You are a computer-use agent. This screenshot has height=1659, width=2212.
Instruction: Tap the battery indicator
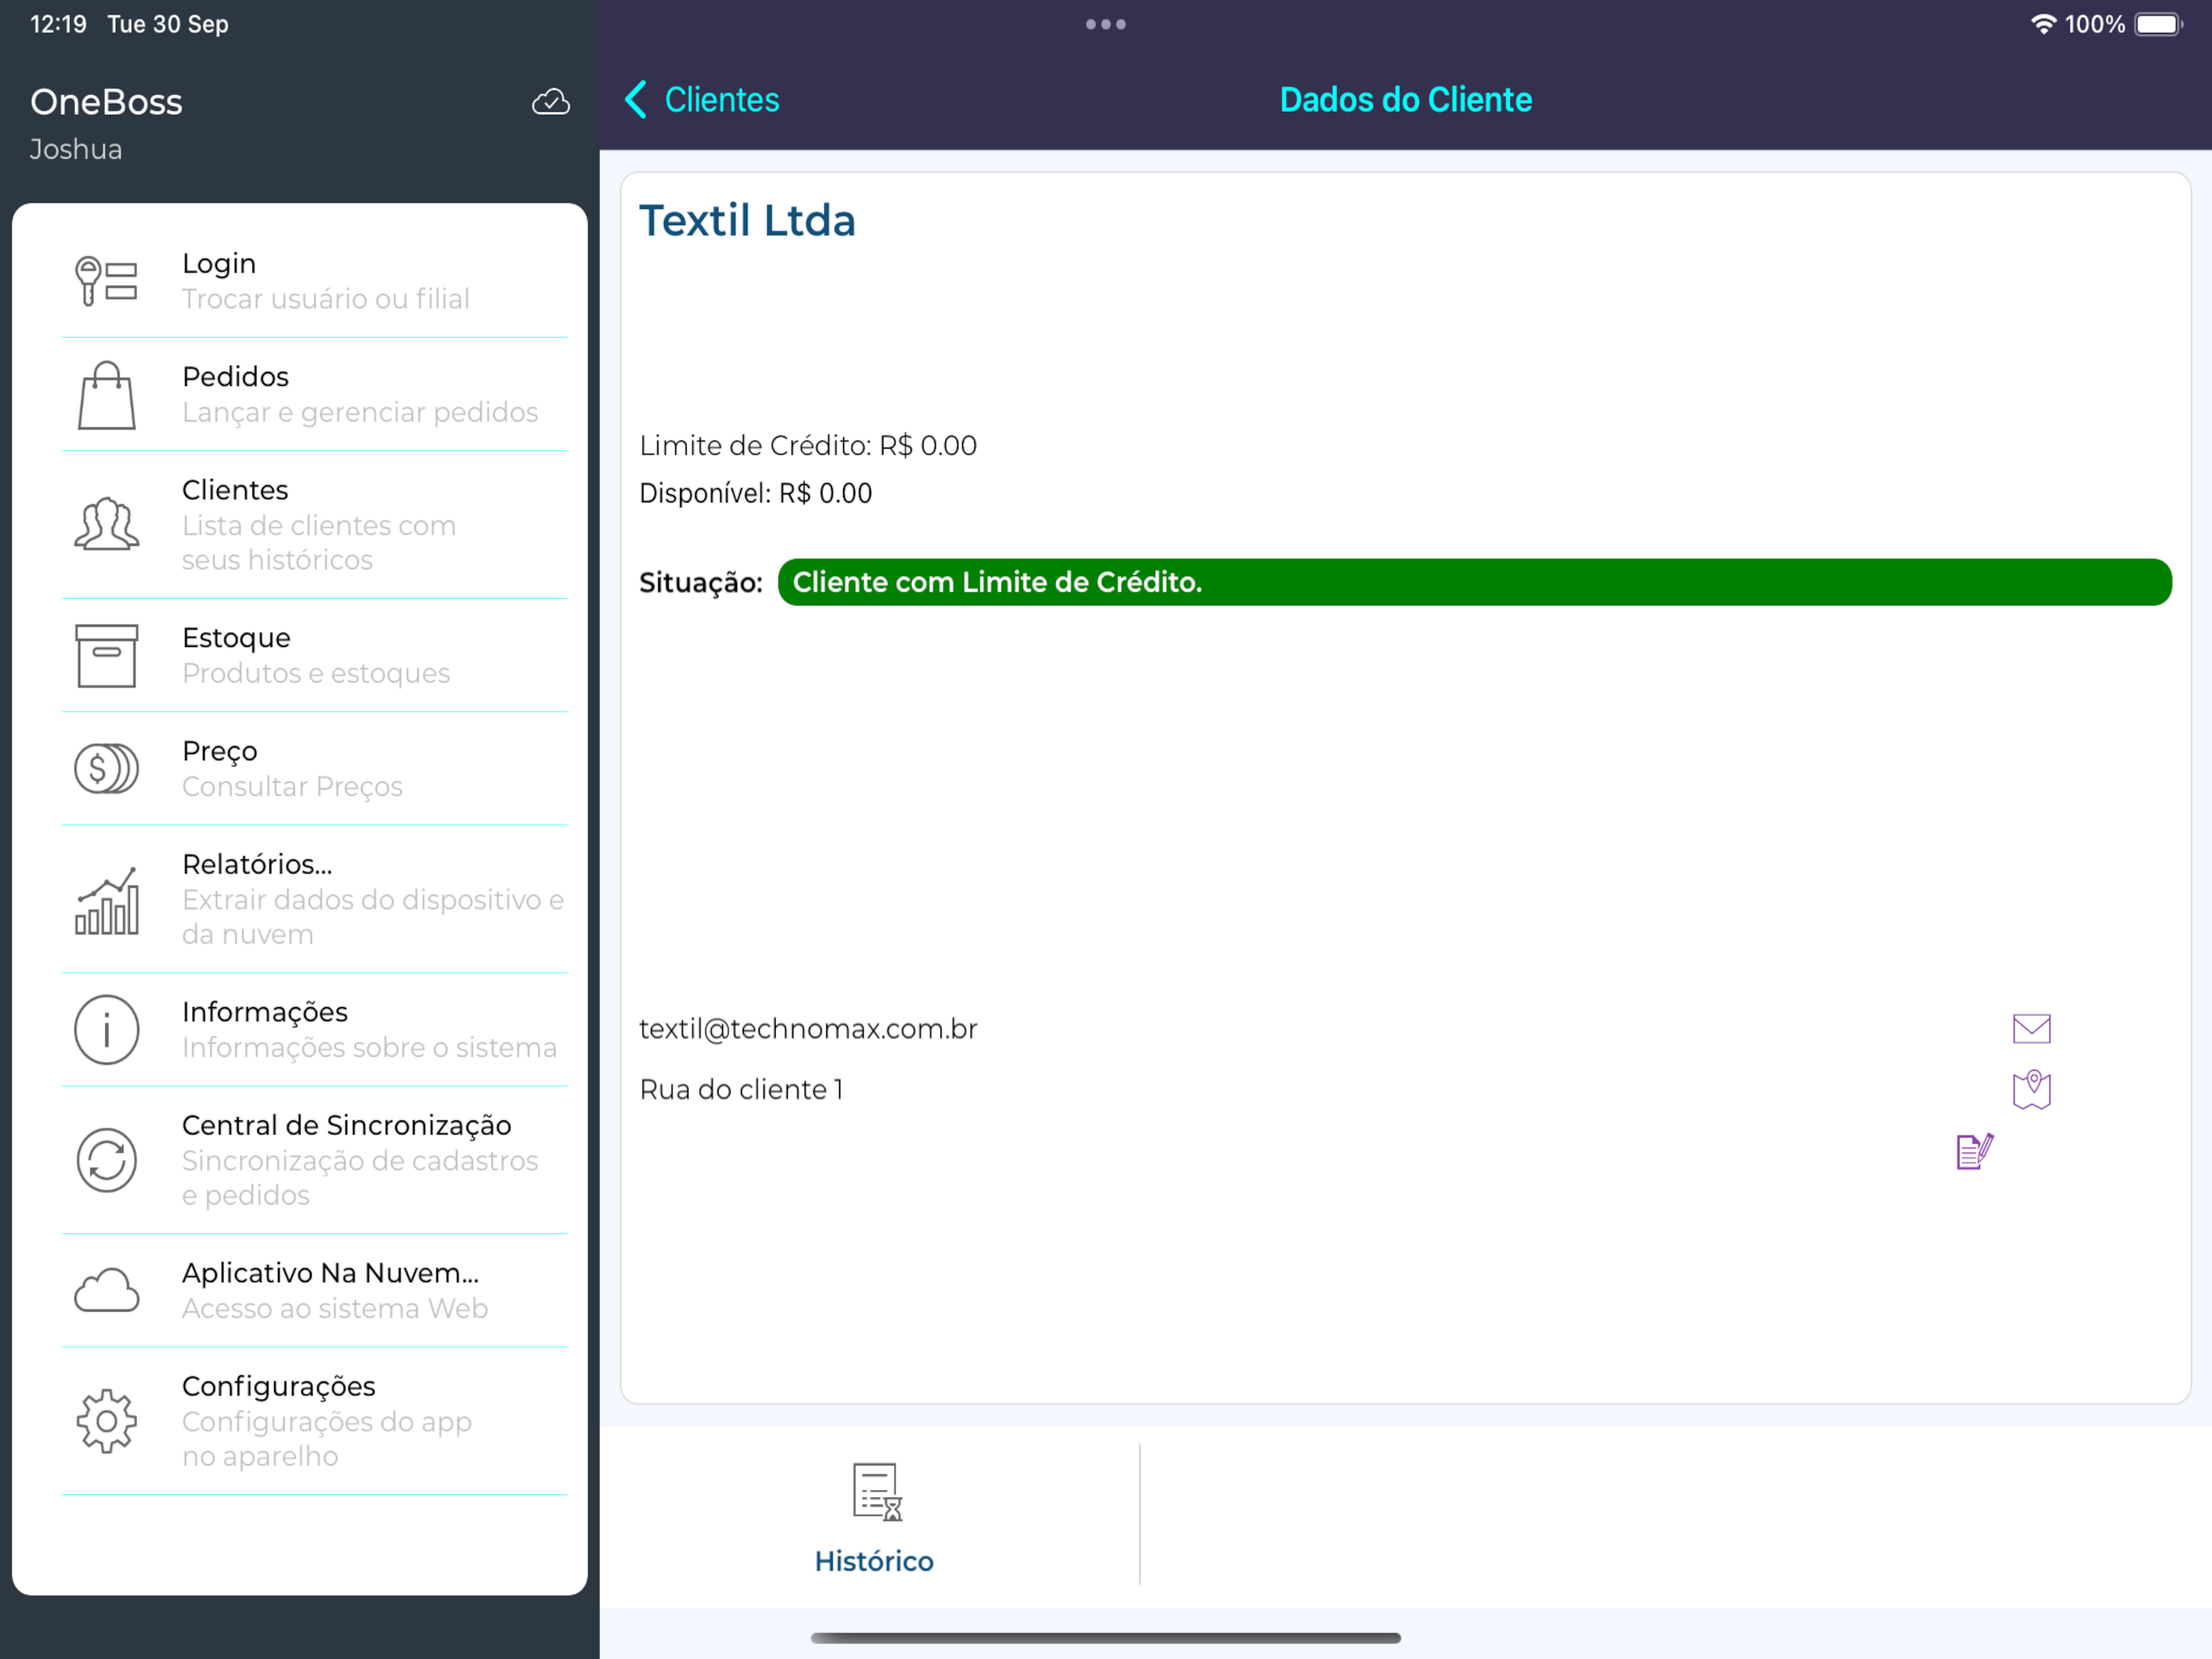[x=2159, y=24]
